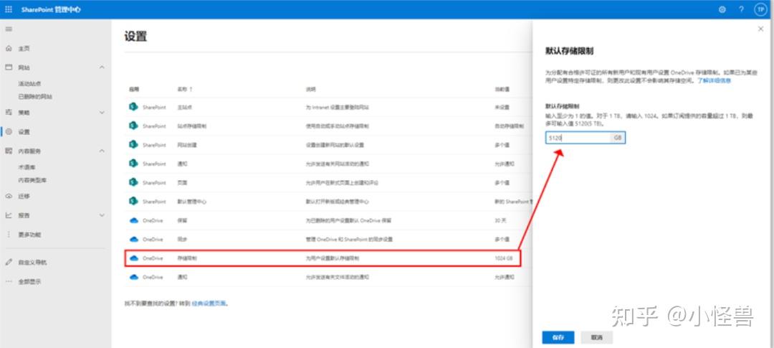
Task: Click SharePoint icon in 默认管理中心 row
Action: click(x=133, y=201)
